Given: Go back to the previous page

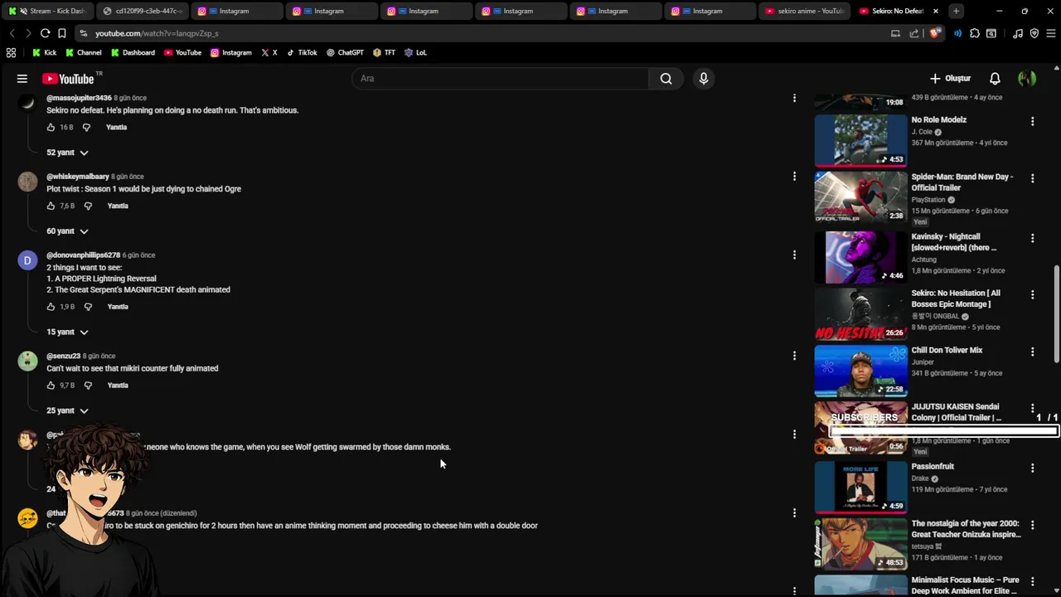Looking at the screenshot, I should pyautogui.click(x=12, y=33).
